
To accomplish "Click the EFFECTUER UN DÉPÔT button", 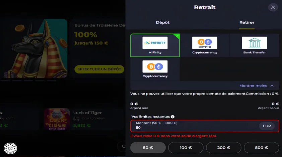I will point(99,69).
